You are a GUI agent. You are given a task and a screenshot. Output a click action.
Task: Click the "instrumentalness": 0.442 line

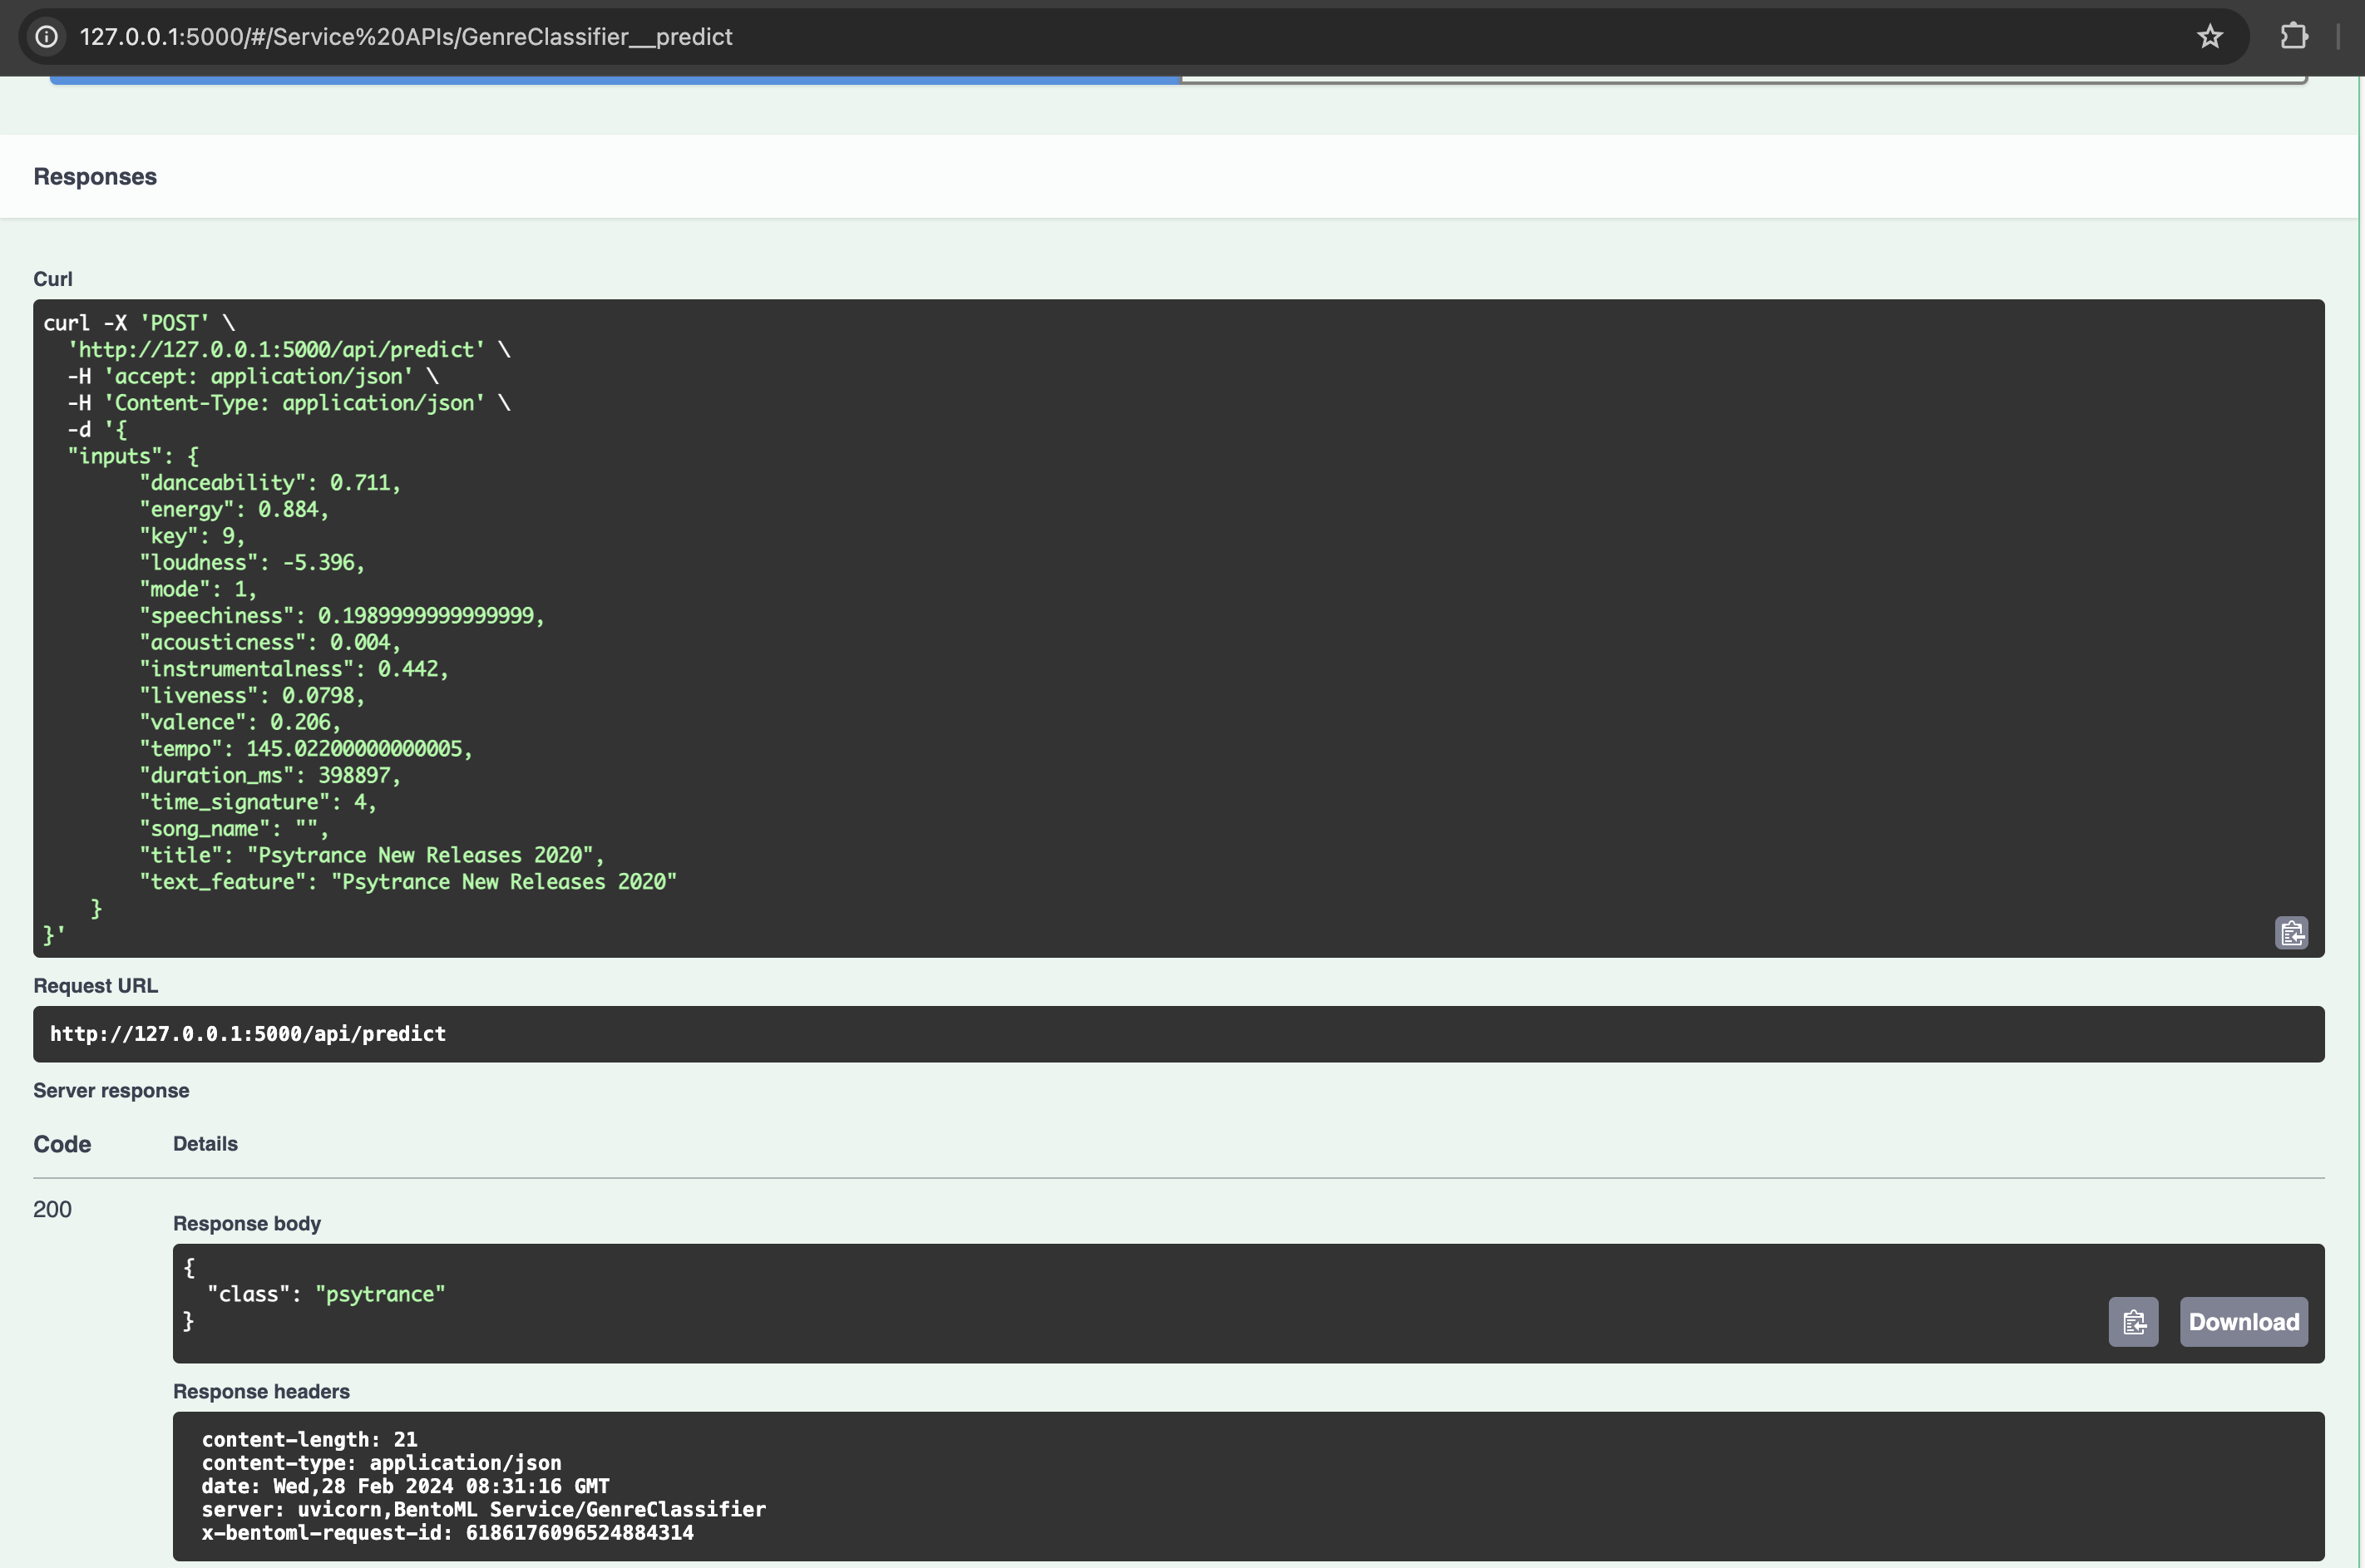tap(294, 669)
